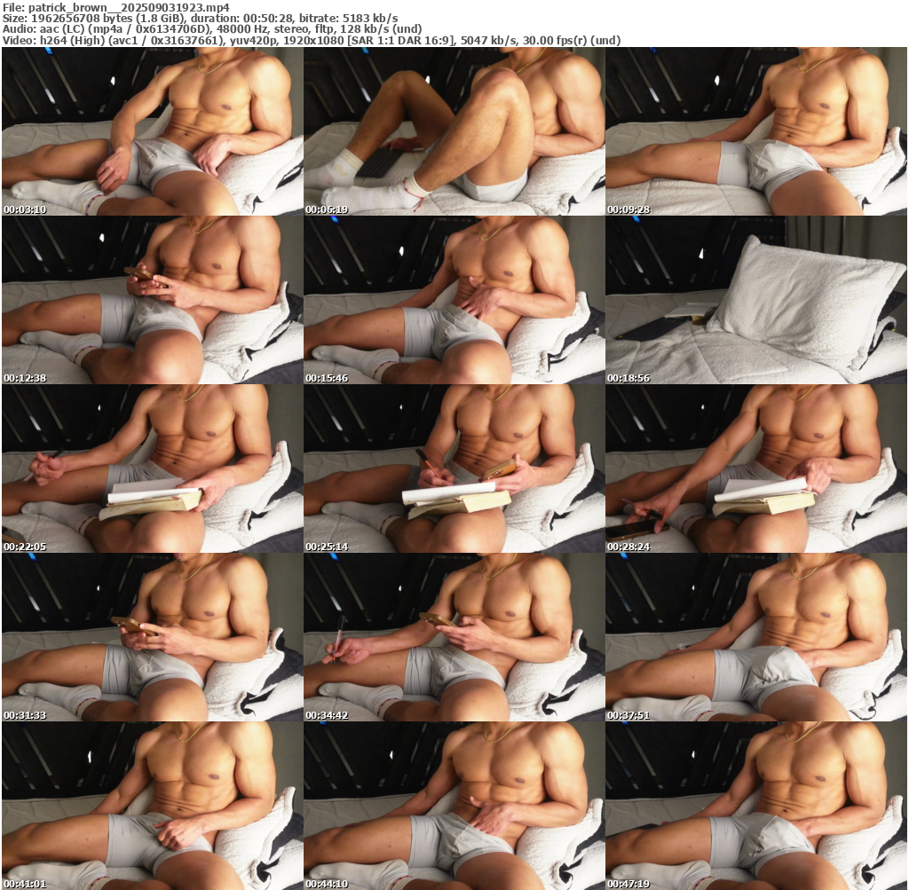The height and width of the screenshot is (890, 909).
Task: Open the thumbnail stamped 00:18:56
Action: click(x=756, y=300)
